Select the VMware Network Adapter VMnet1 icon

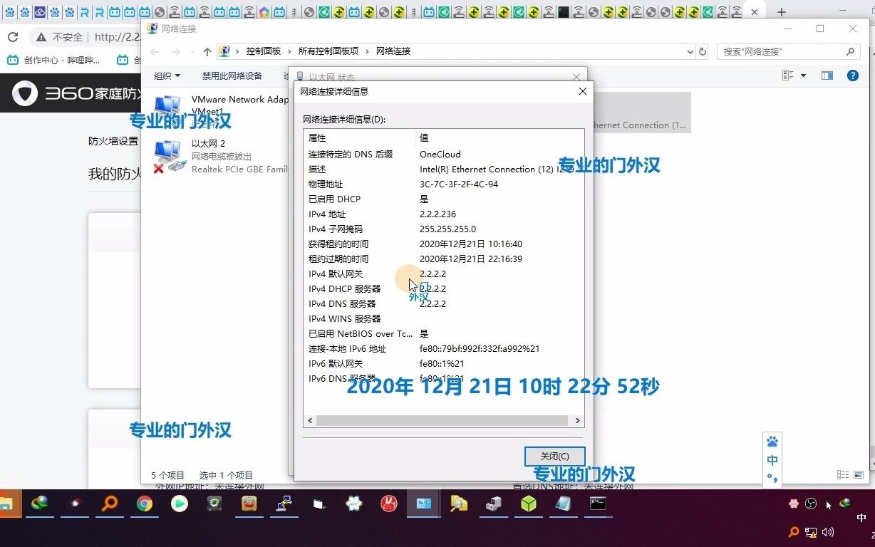(x=169, y=105)
